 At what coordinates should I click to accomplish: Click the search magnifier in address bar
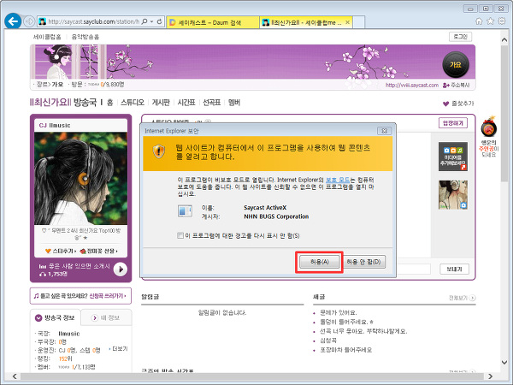pyautogui.click(x=144, y=21)
